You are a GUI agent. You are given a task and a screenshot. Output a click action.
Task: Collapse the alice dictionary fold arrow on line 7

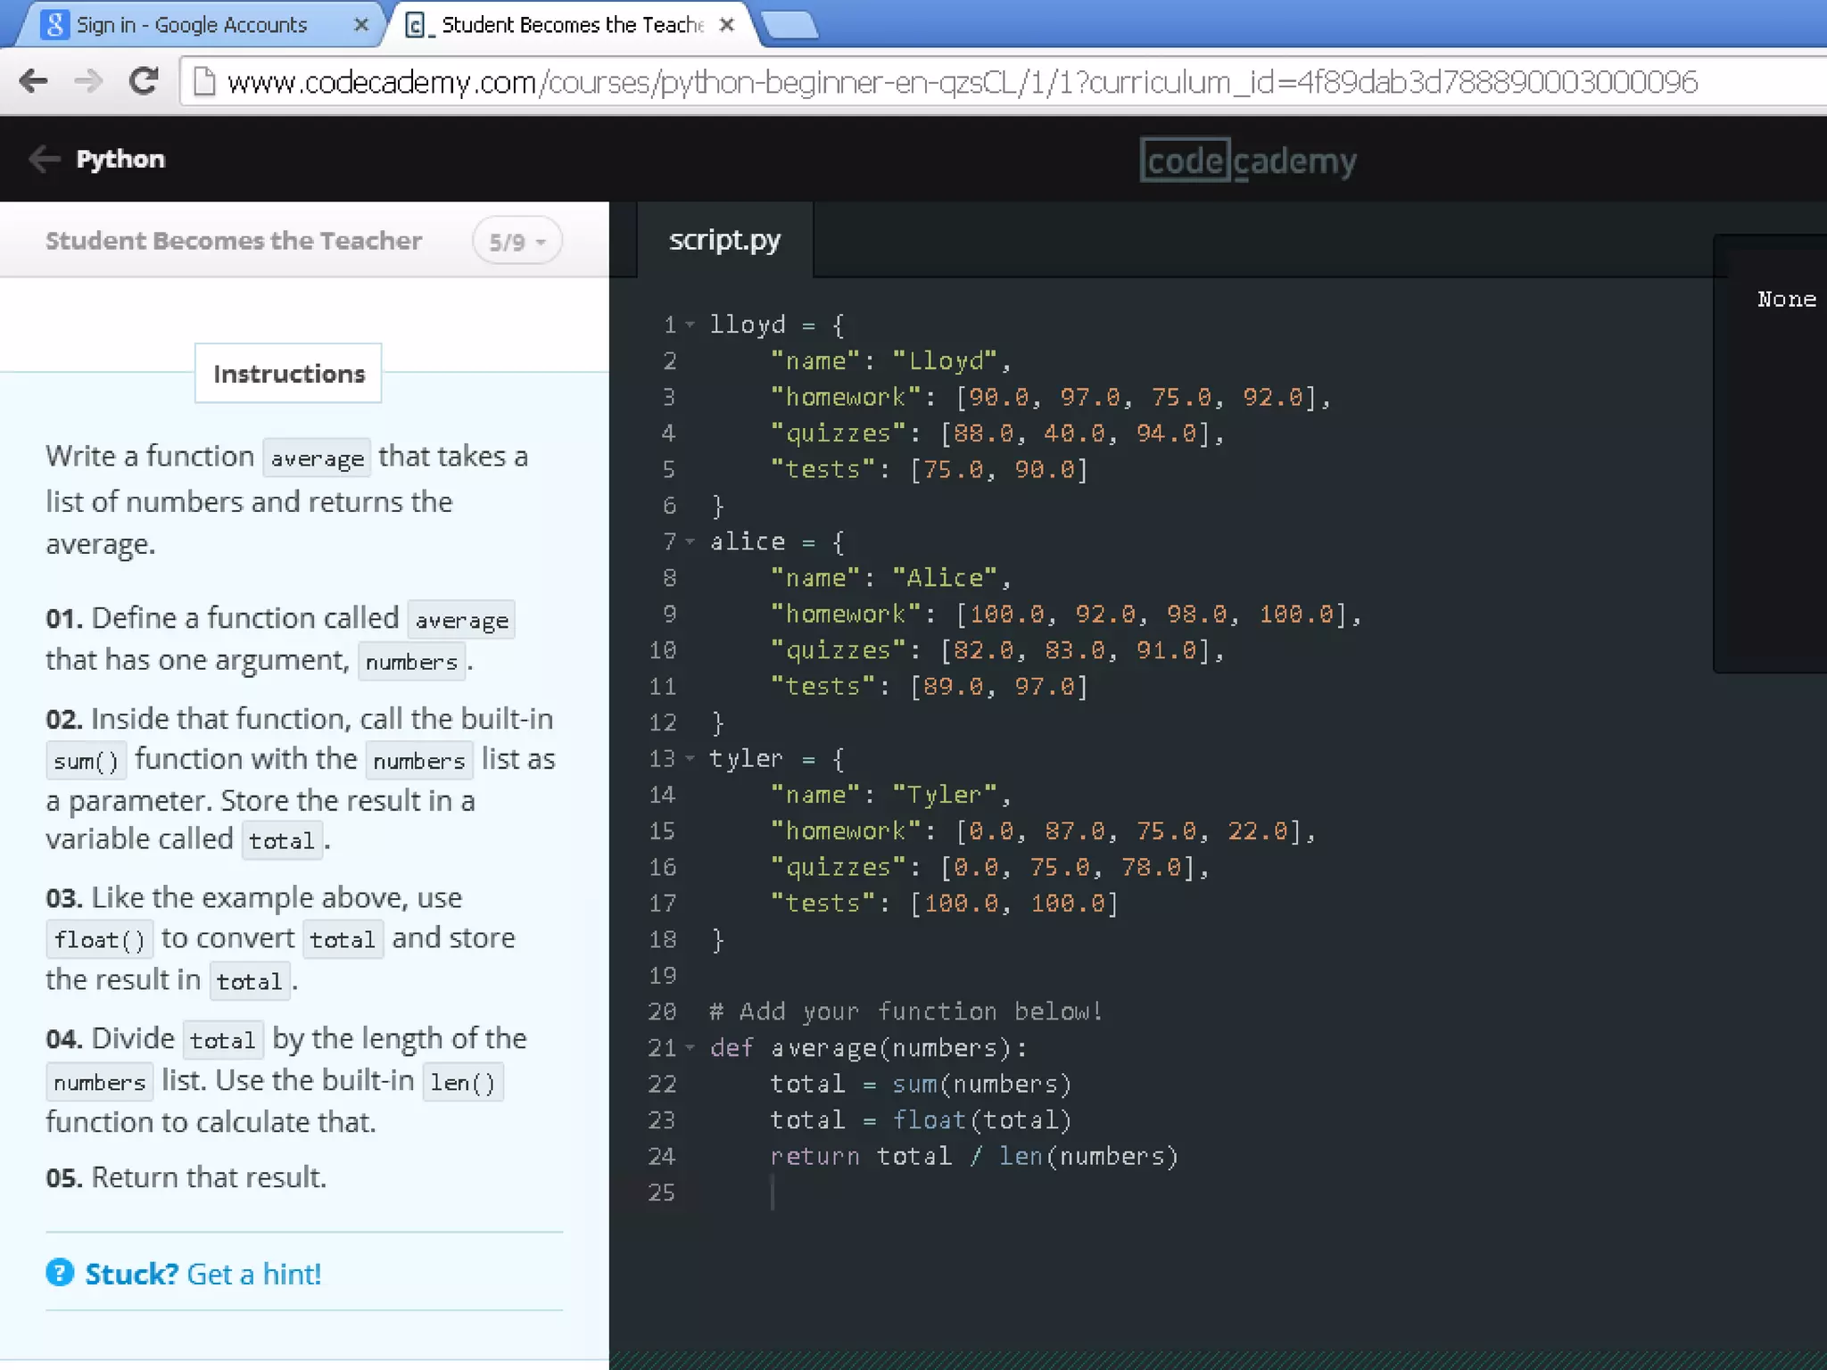690,541
